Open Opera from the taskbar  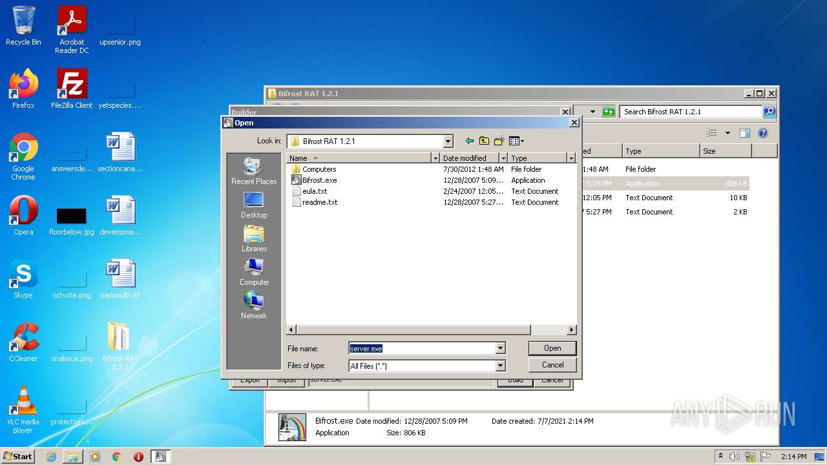[138, 457]
